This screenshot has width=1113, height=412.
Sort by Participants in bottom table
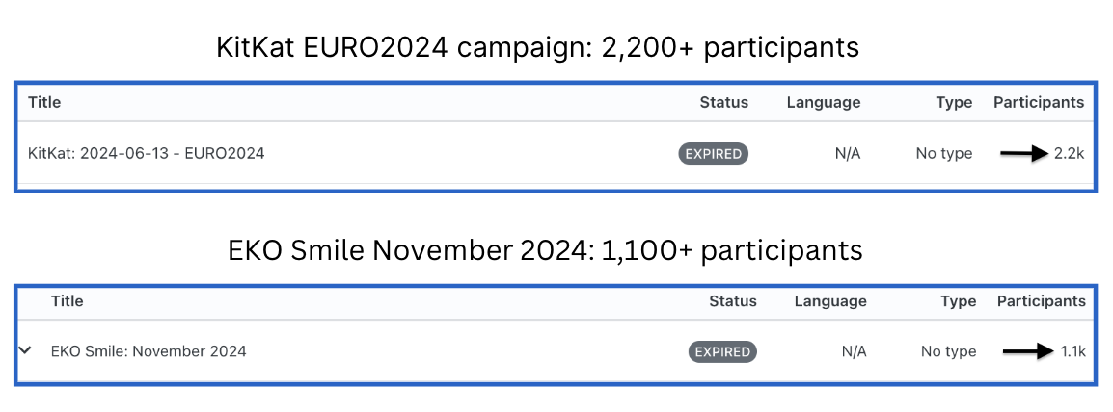click(x=1042, y=301)
